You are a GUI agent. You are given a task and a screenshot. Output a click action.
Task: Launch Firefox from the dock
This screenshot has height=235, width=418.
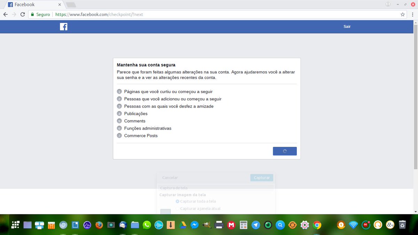point(99,225)
